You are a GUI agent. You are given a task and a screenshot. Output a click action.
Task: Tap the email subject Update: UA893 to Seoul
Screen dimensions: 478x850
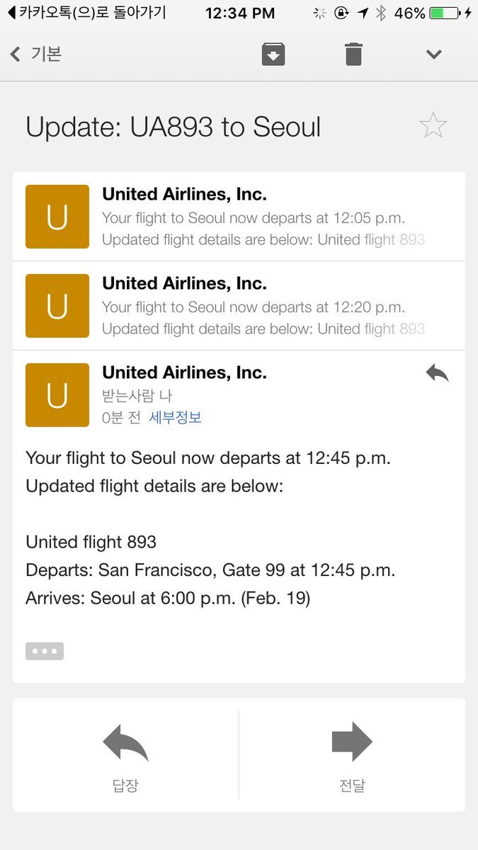click(173, 127)
